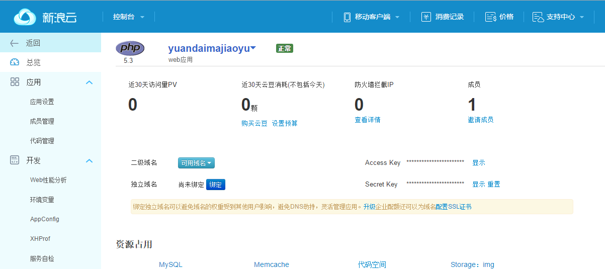Screen dimensions: 605x269
Task: Click the 消费记录 top navigation item
Action: [442, 17]
